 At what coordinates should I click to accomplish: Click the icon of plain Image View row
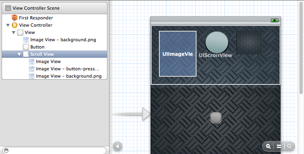tap(31, 61)
